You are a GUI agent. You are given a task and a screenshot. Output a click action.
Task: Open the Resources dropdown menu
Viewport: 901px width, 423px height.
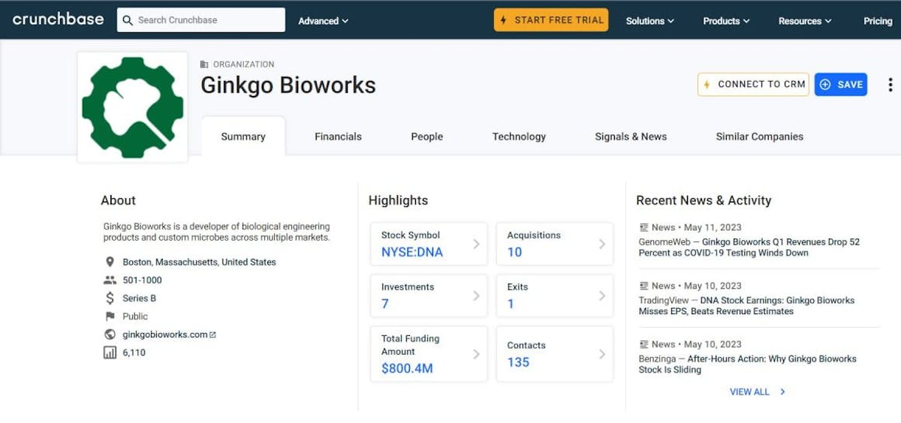click(804, 21)
